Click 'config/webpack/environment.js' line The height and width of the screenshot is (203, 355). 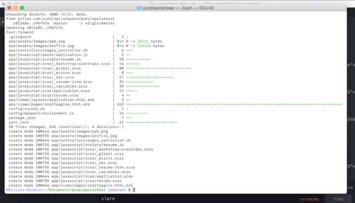pyautogui.click(x=41, y=113)
